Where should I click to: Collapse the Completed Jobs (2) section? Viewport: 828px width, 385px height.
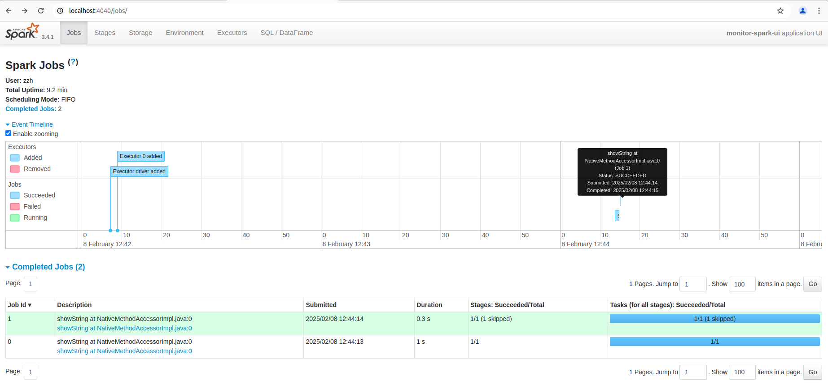coord(45,267)
